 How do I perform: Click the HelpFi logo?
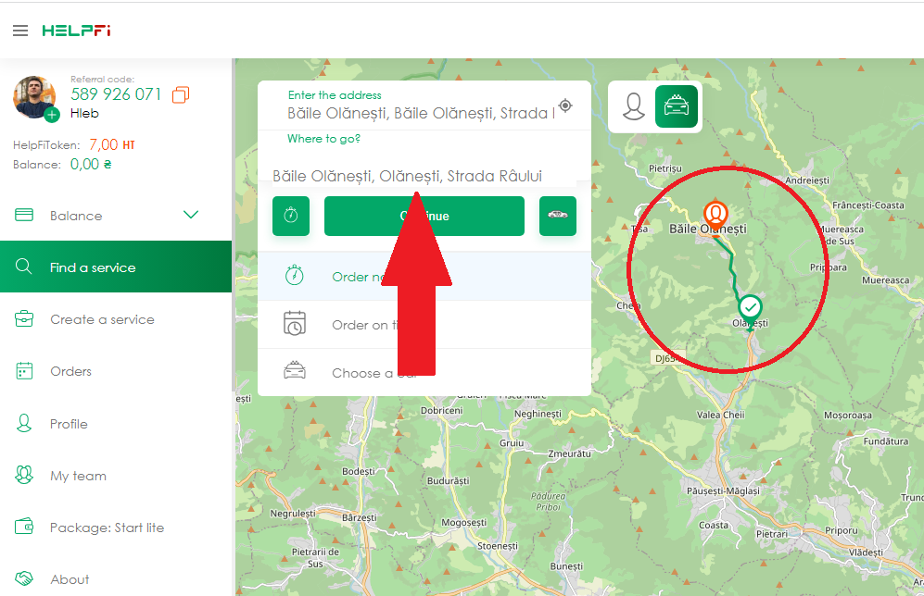[76, 31]
